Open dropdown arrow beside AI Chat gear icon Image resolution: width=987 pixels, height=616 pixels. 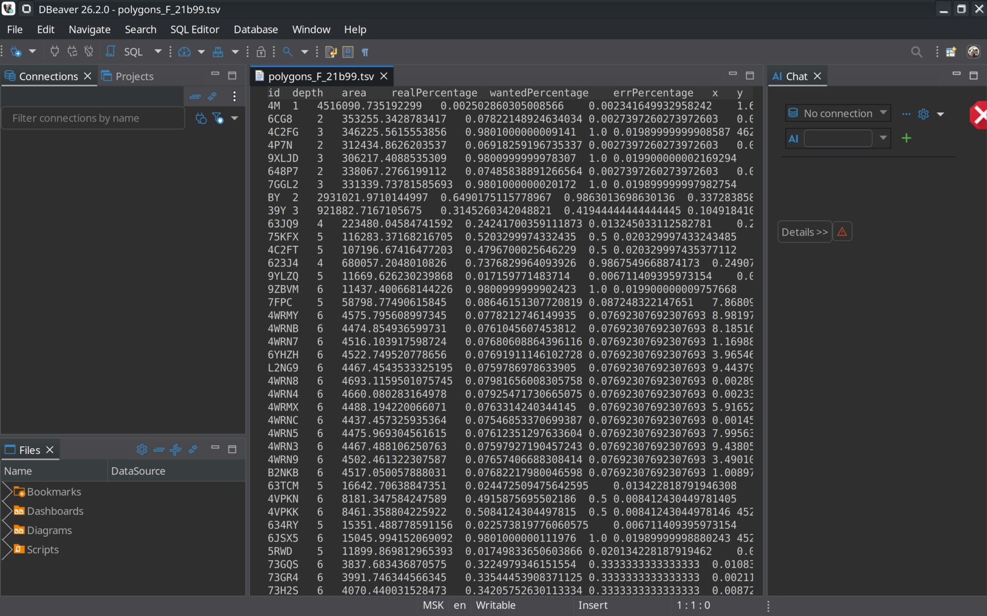(940, 114)
